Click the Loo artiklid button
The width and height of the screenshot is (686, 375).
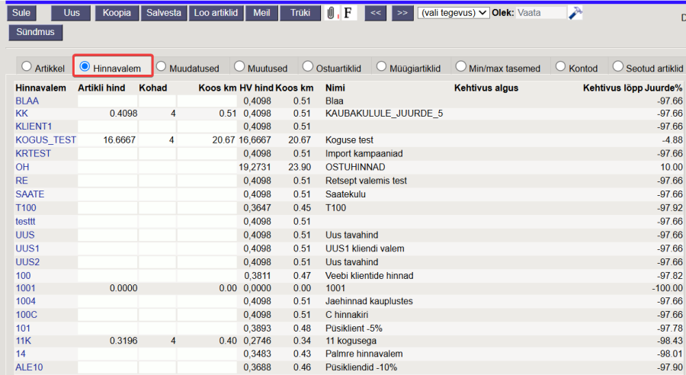(x=216, y=13)
